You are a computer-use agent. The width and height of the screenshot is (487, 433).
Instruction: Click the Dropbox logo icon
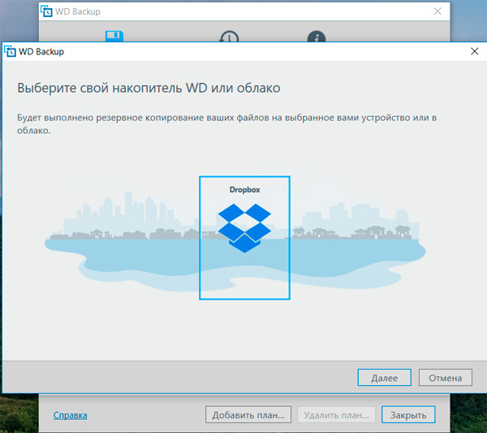tap(244, 227)
